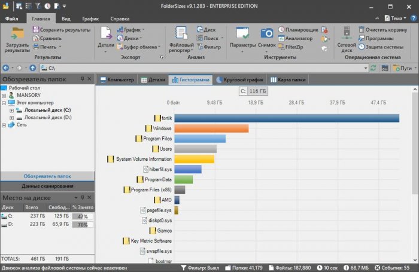Switch to the Круговой график tab
Image resolution: width=419 pixels, height=272 pixels.
pos(239,80)
